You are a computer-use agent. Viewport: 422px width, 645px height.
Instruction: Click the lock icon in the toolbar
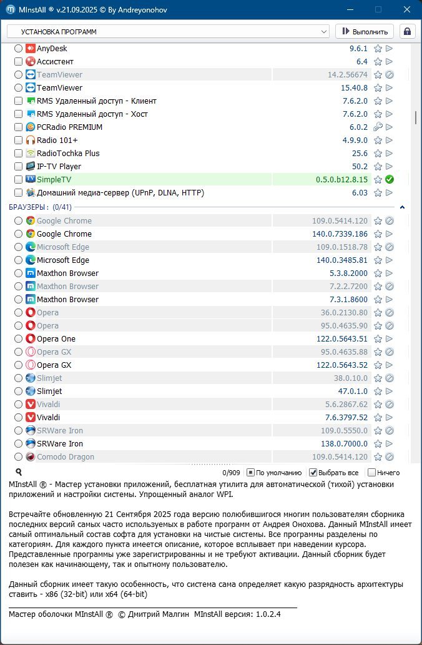(x=407, y=31)
